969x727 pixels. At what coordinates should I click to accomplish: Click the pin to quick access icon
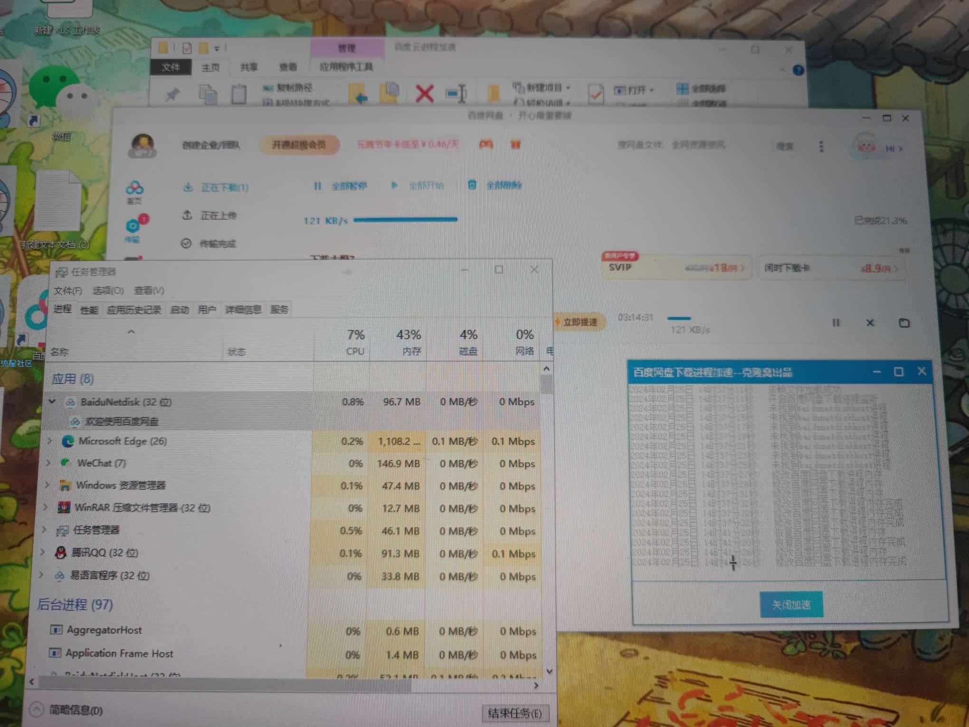pos(172,94)
